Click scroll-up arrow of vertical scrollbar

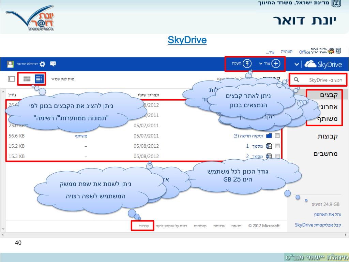tap(3, 91)
